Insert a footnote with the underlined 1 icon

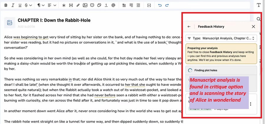pos(106,5)
